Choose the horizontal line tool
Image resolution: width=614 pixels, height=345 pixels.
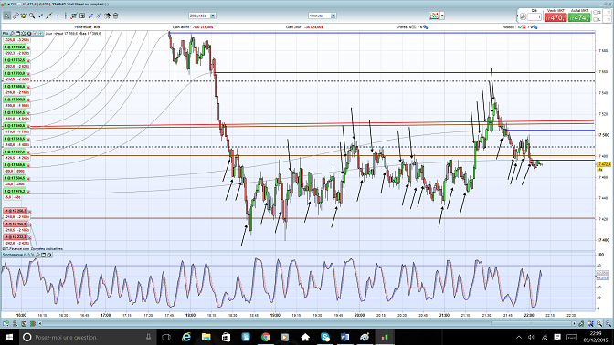pos(58,16)
